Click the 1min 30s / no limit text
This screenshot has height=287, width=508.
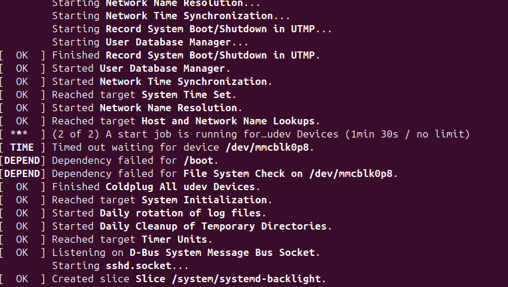pyautogui.click(x=407, y=134)
